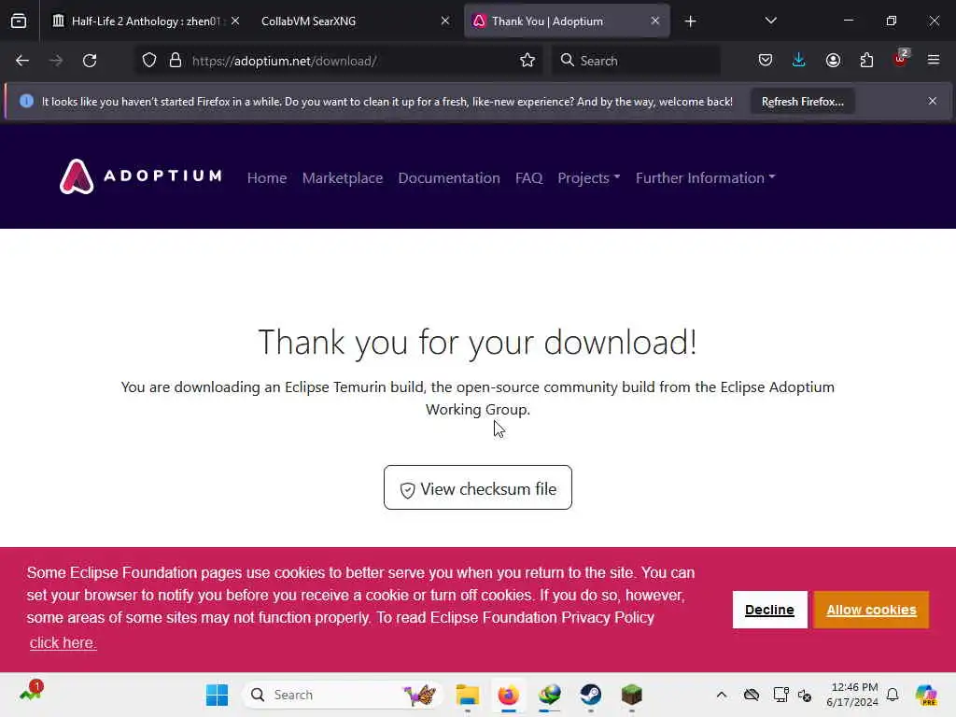This screenshot has width=956, height=717.
Task: Open the privacy policy 'click here' link
Action: coord(63,642)
